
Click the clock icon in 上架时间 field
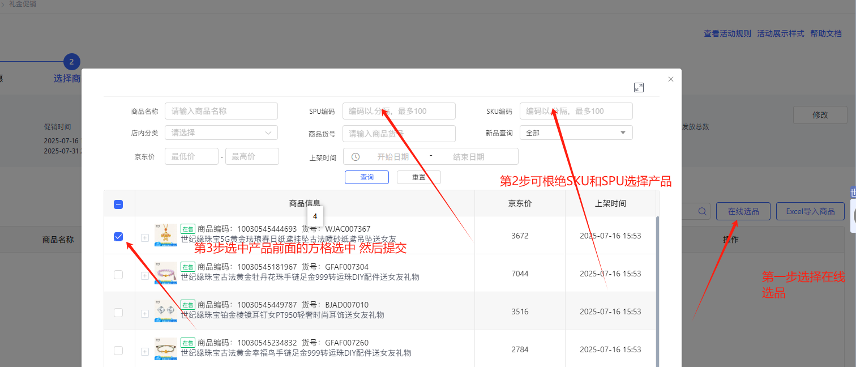pyautogui.click(x=356, y=157)
